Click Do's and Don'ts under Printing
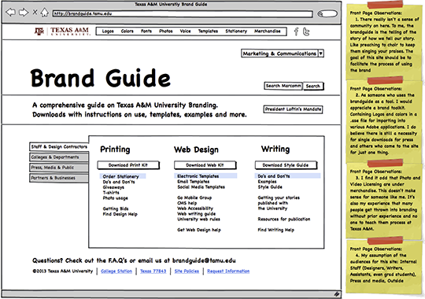Viewport: 425px width, 299px height. [119, 182]
